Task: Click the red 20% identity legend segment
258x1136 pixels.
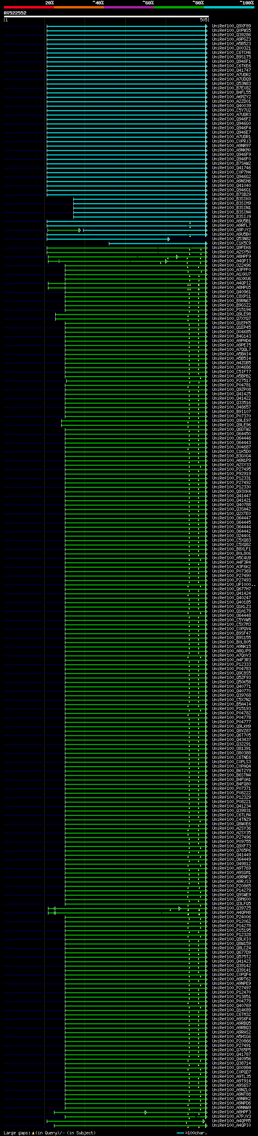Action: click(29, 7)
